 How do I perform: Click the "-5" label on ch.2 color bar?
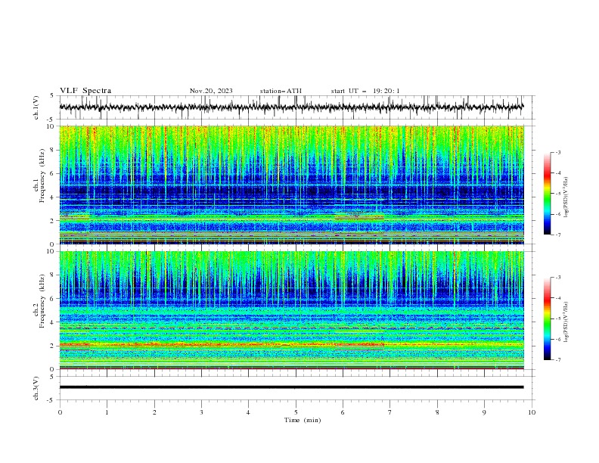click(x=557, y=319)
